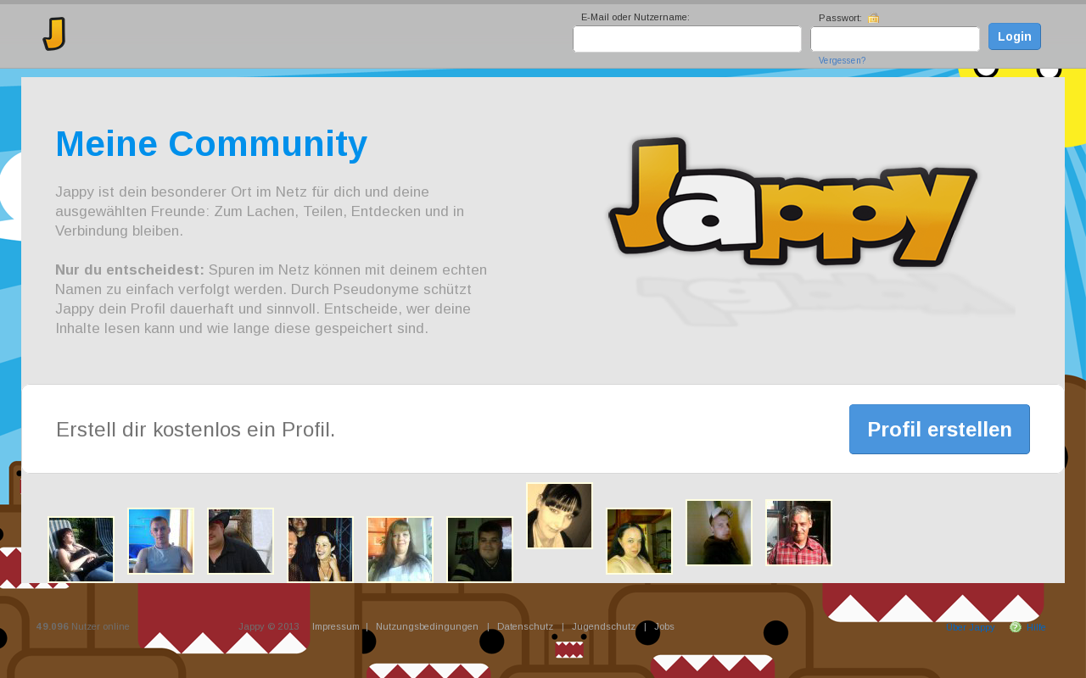Click the lock icon beside Passwort
The height and width of the screenshot is (678, 1086).
click(874, 18)
